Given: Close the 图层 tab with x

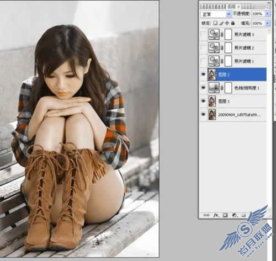Looking at the screenshot, I should [238, 7].
